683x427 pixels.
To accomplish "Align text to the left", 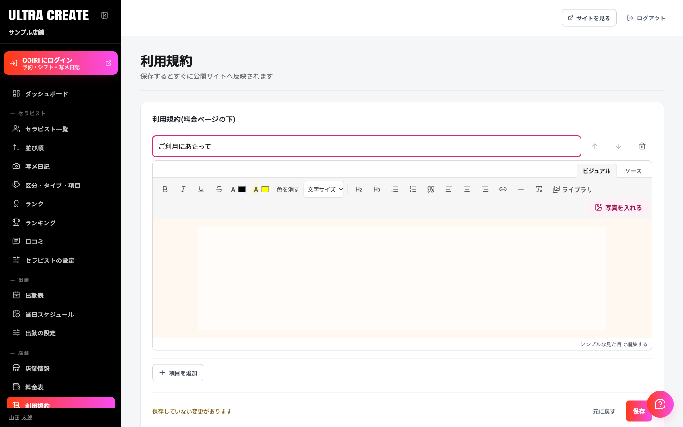I will click(449, 189).
